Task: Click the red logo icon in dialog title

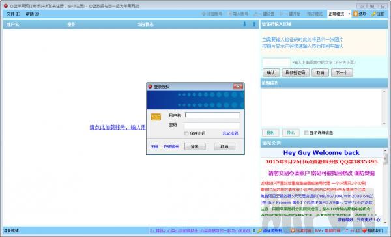Action: point(150,87)
